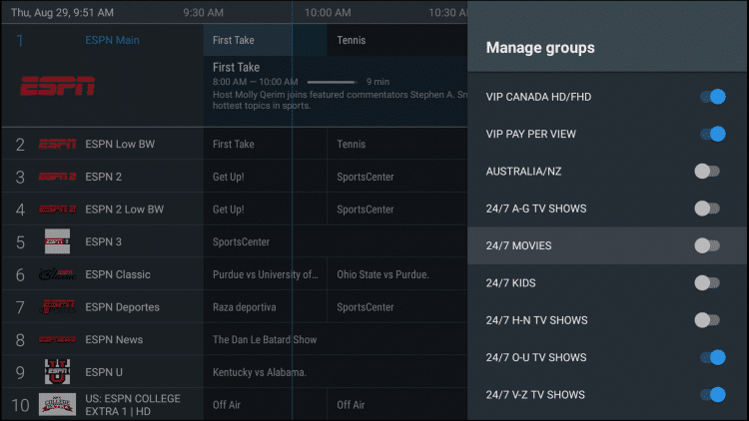Select the ESPN Classic channel logo
Image resolution: width=749 pixels, height=421 pixels.
tap(57, 274)
